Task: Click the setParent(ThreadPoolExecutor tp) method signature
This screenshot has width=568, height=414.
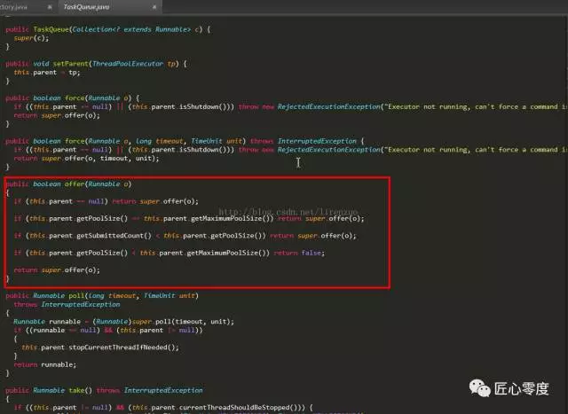Action: (97, 64)
